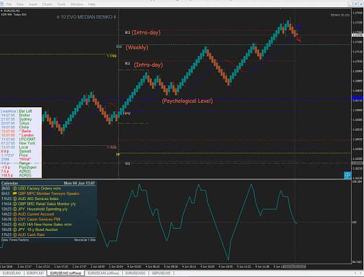Click JPY Household Spending y/y event
Image resolution: width=364 pixels, height=277 pixels.
[x=43, y=209]
